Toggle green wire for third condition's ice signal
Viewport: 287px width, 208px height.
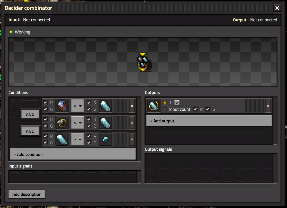point(89,143)
